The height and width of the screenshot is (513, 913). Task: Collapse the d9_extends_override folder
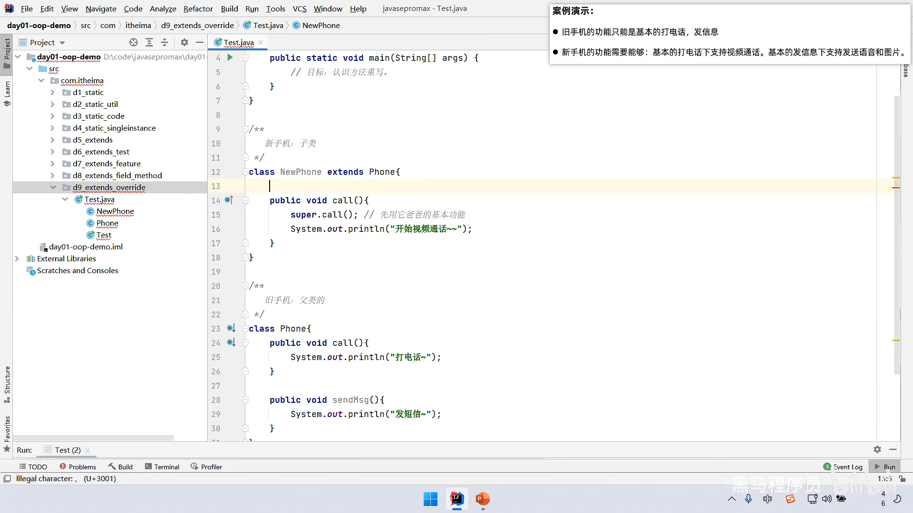click(53, 187)
